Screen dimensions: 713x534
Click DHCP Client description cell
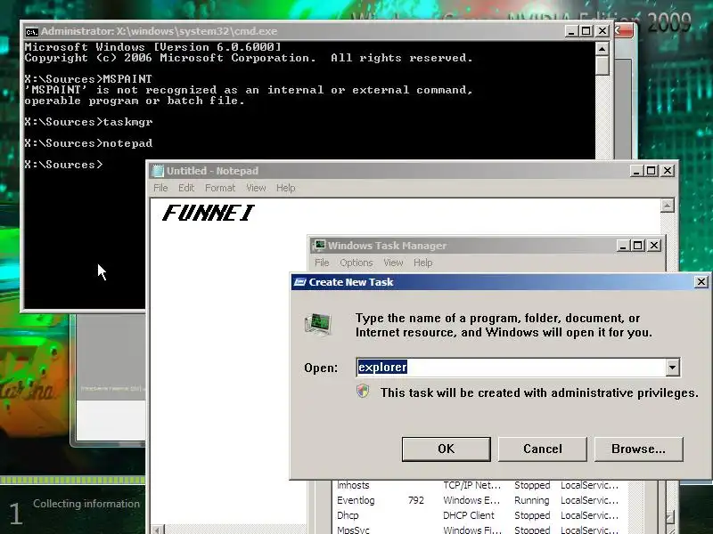coord(469,515)
